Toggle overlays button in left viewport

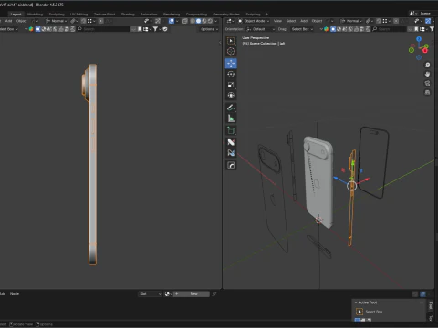pos(172,21)
